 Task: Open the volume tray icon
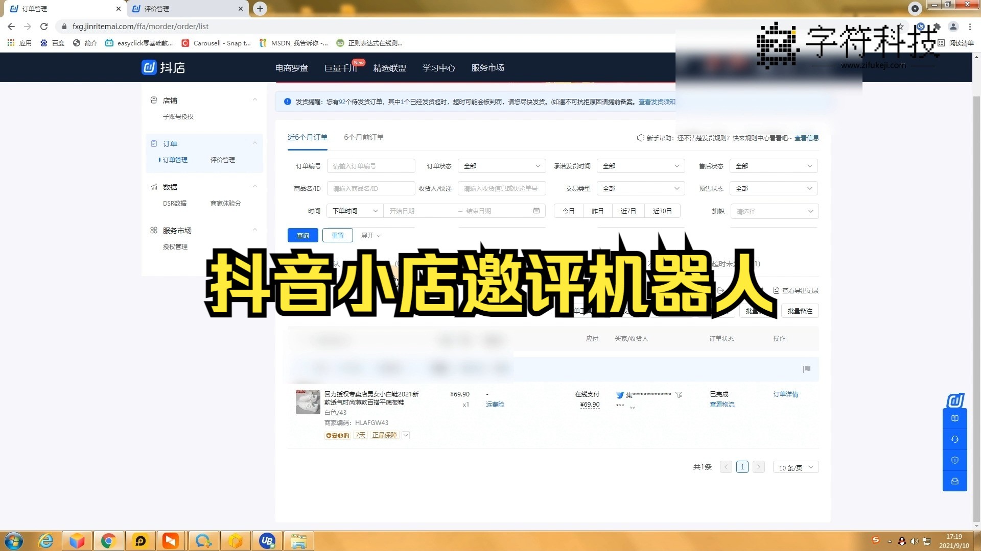(914, 541)
